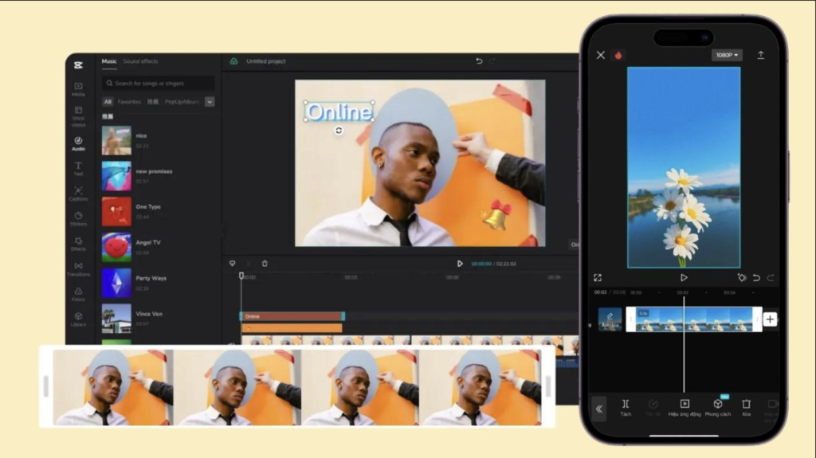
Task: Toggle the keyframe diamond on phone
Action: [x=741, y=278]
